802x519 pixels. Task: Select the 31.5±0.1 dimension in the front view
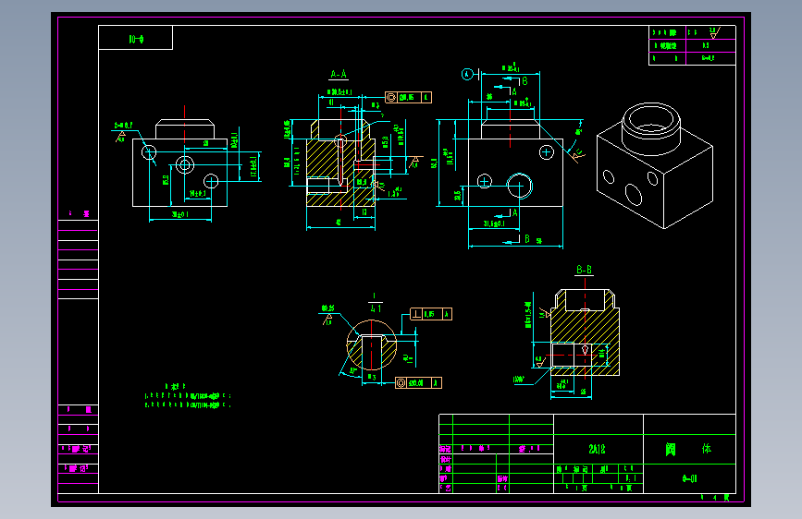pyautogui.click(x=494, y=223)
